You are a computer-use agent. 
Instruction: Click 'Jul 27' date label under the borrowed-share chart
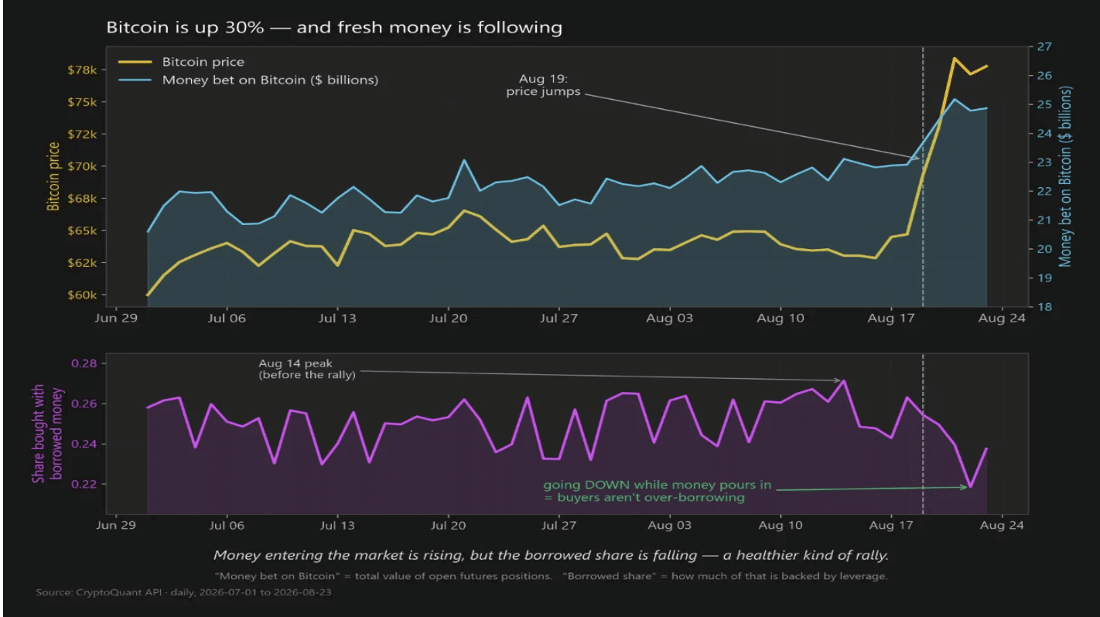(x=559, y=526)
